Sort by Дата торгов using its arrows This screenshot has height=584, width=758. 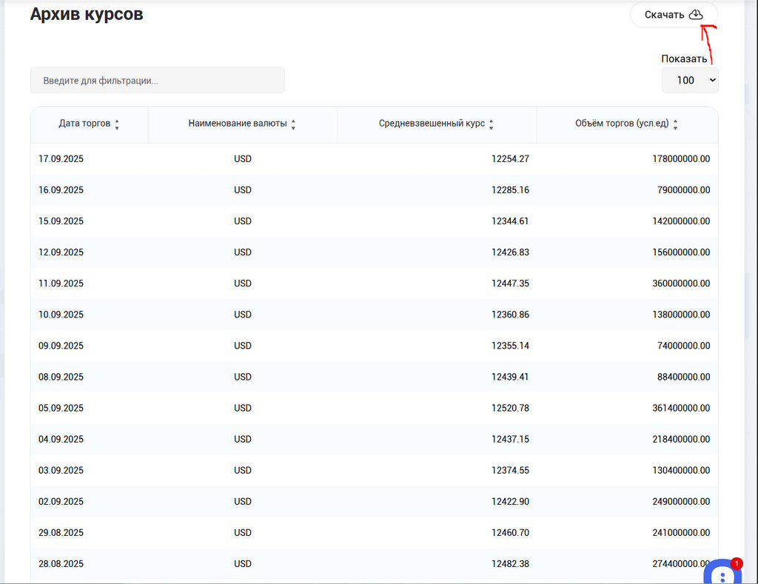(x=117, y=124)
